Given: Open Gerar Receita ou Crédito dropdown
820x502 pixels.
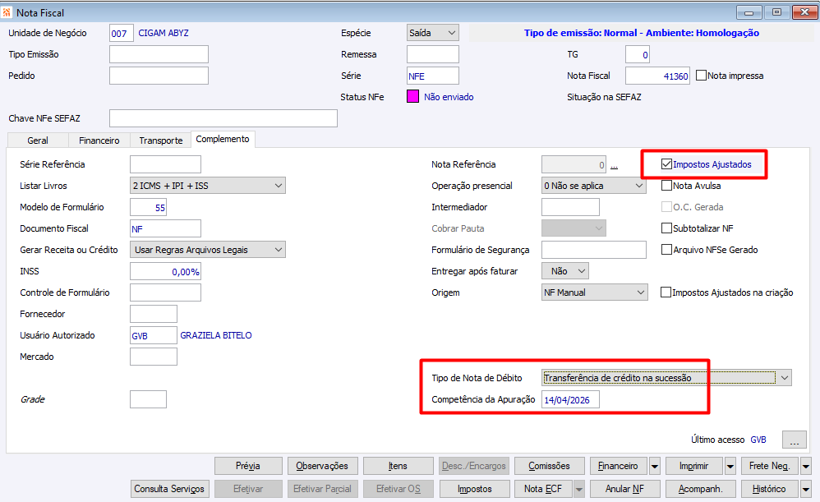Looking at the screenshot, I should coord(208,250).
